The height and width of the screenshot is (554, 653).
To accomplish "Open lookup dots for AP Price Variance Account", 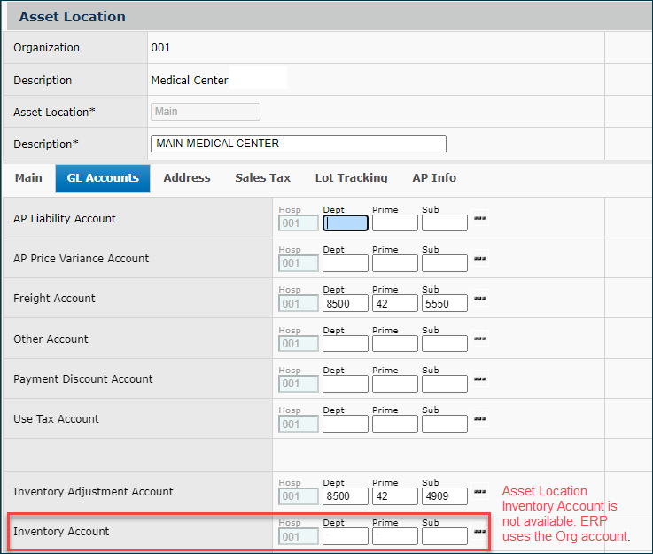I will tap(479, 259).
